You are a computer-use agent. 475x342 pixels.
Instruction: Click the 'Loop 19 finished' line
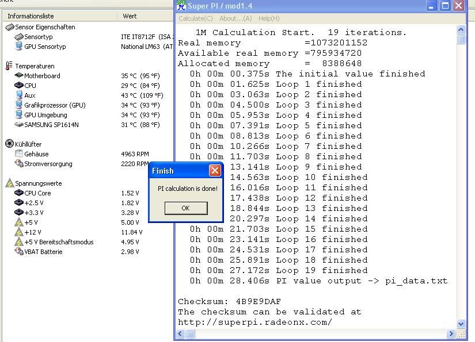(x=279, y=270)
